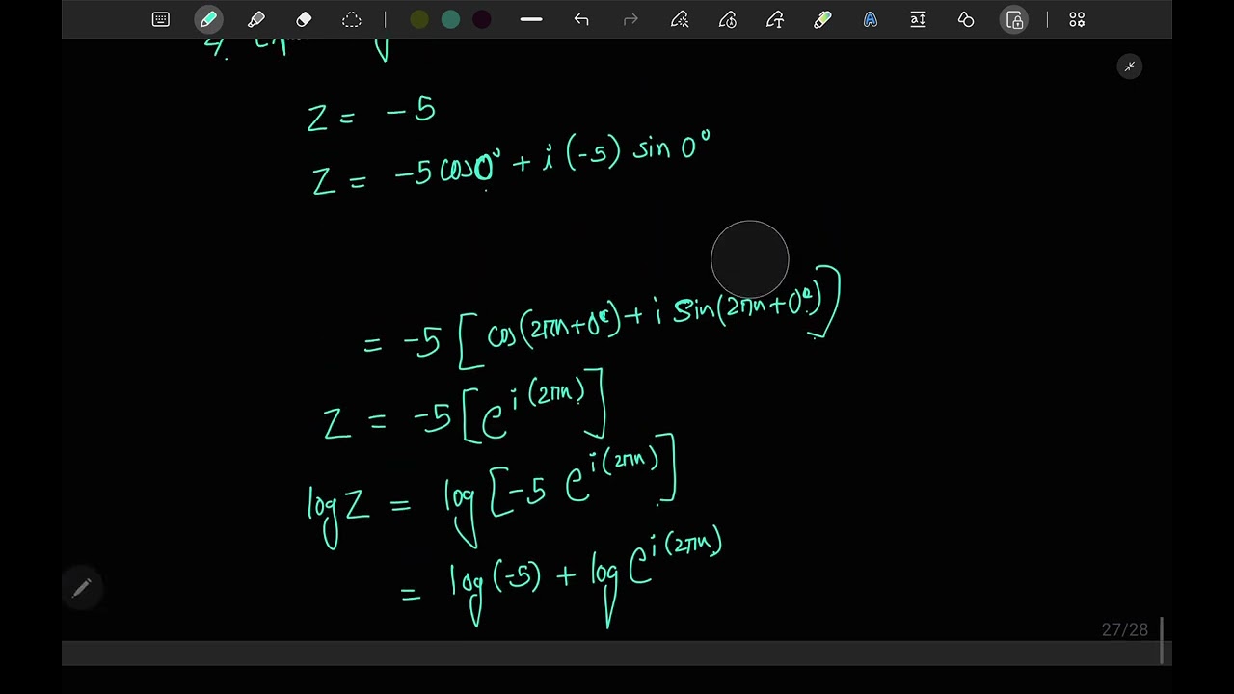
Task: Select the pen with sparkle effect tool
Action: coord(680,19)
